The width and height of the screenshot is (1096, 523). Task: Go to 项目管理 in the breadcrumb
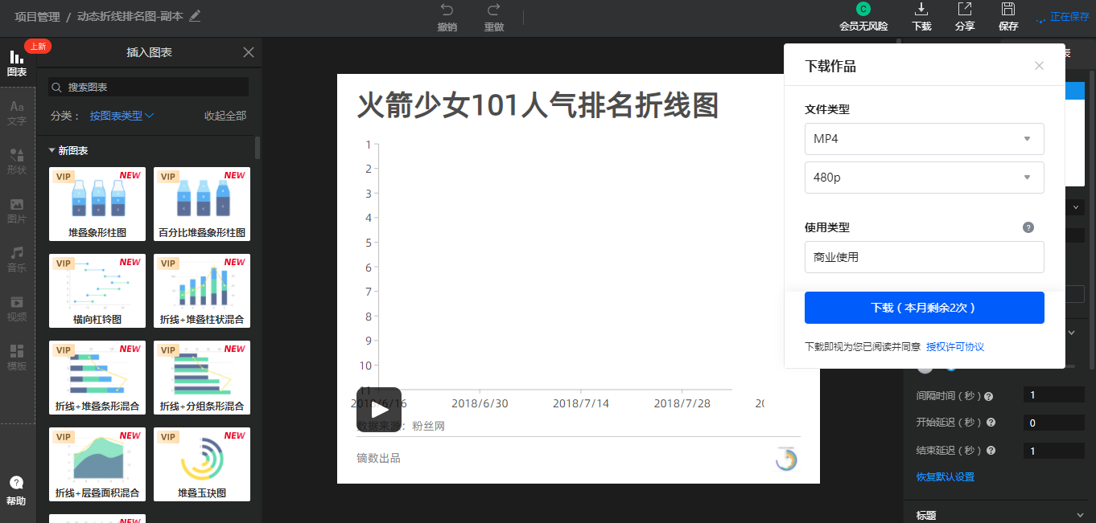click(x=38, y=16)
